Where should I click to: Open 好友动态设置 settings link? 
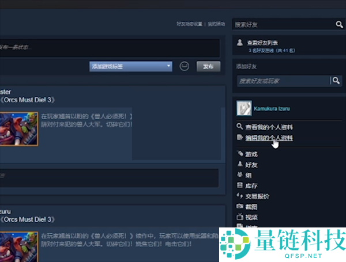pyautogui.click(x=190, y=24)
